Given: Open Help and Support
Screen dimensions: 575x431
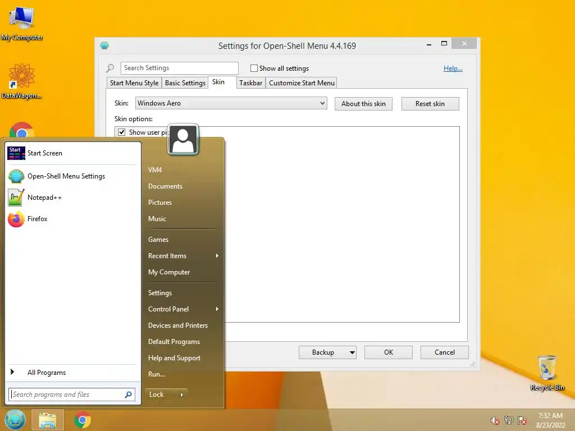Looking at the screenshot, I should pyautogui.click(x=184, y=358).
